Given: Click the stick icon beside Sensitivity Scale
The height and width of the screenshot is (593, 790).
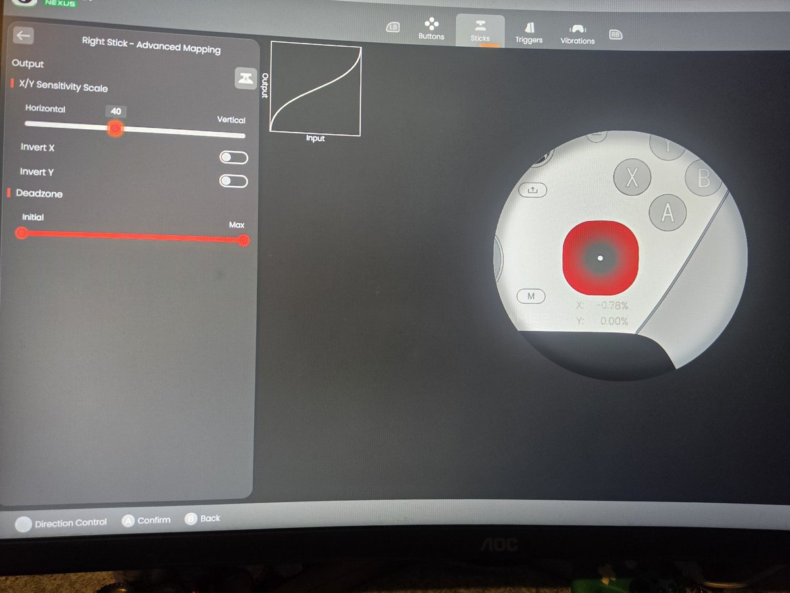Looking at the screenshot, I should click(x=246, y=78).
